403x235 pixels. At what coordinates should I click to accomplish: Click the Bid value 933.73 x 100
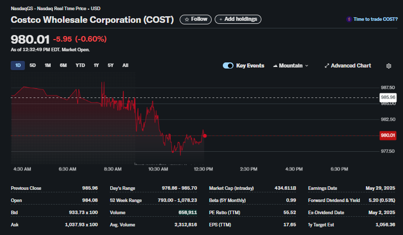pyautogui.click(x=83, y=212)
